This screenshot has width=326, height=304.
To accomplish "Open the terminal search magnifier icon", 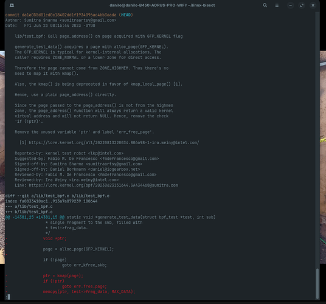I will click(x=265, y=5).
